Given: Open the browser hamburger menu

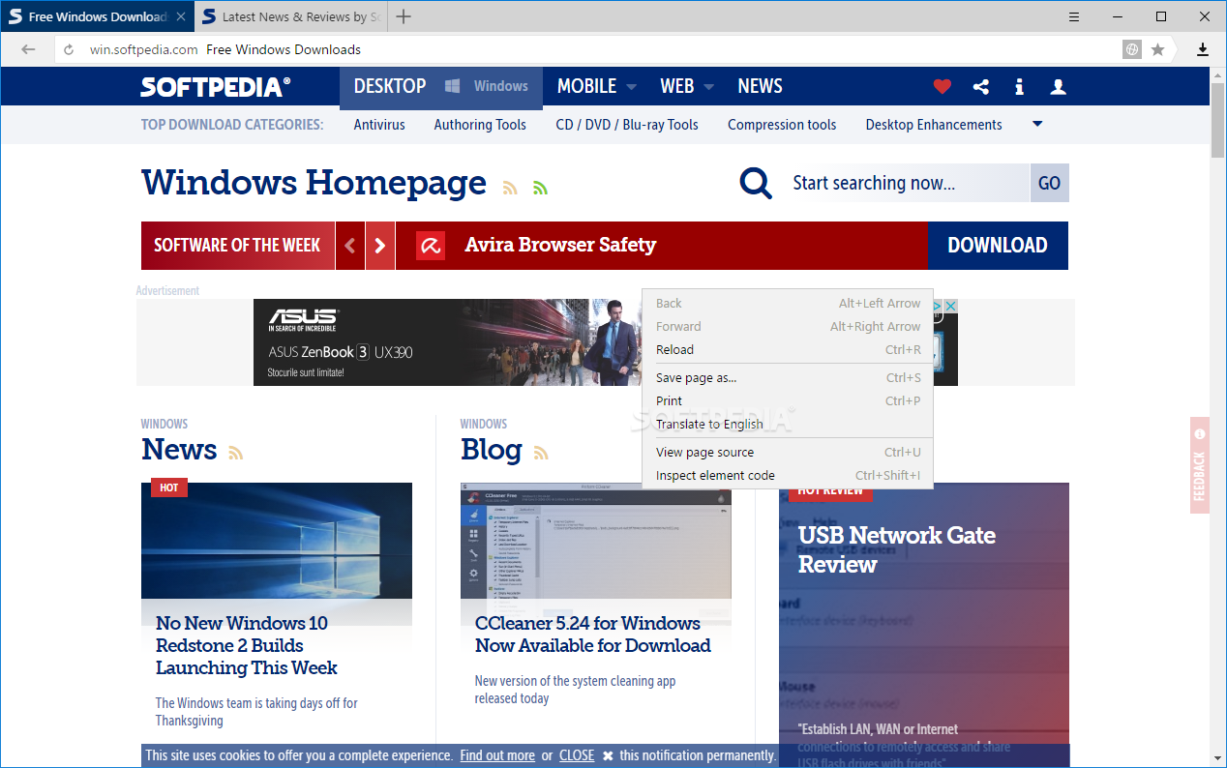Looking at the screenshot, I should pyautogui.click(x=1074, y=16).
